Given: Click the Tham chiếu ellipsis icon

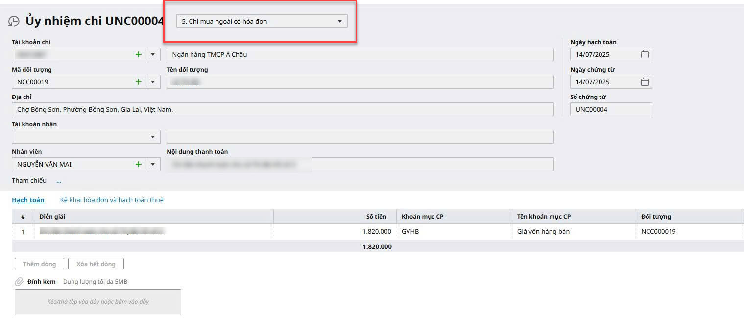Looking at the screenshot, I should [x=59, y=181].
